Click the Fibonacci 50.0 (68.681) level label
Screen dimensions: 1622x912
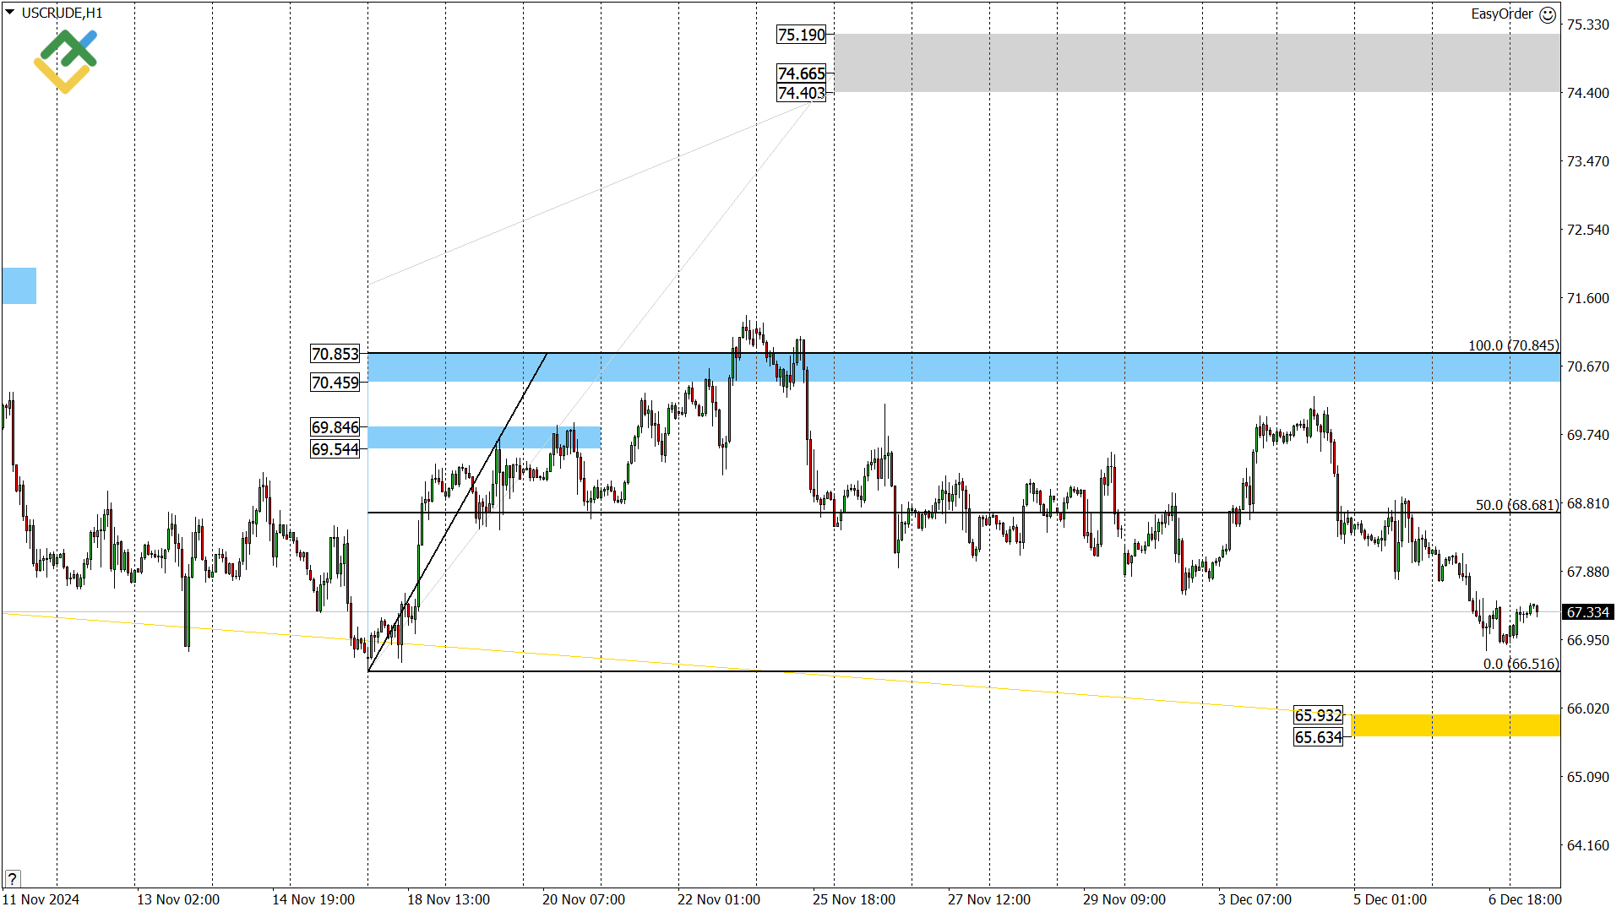(1516, 505)
